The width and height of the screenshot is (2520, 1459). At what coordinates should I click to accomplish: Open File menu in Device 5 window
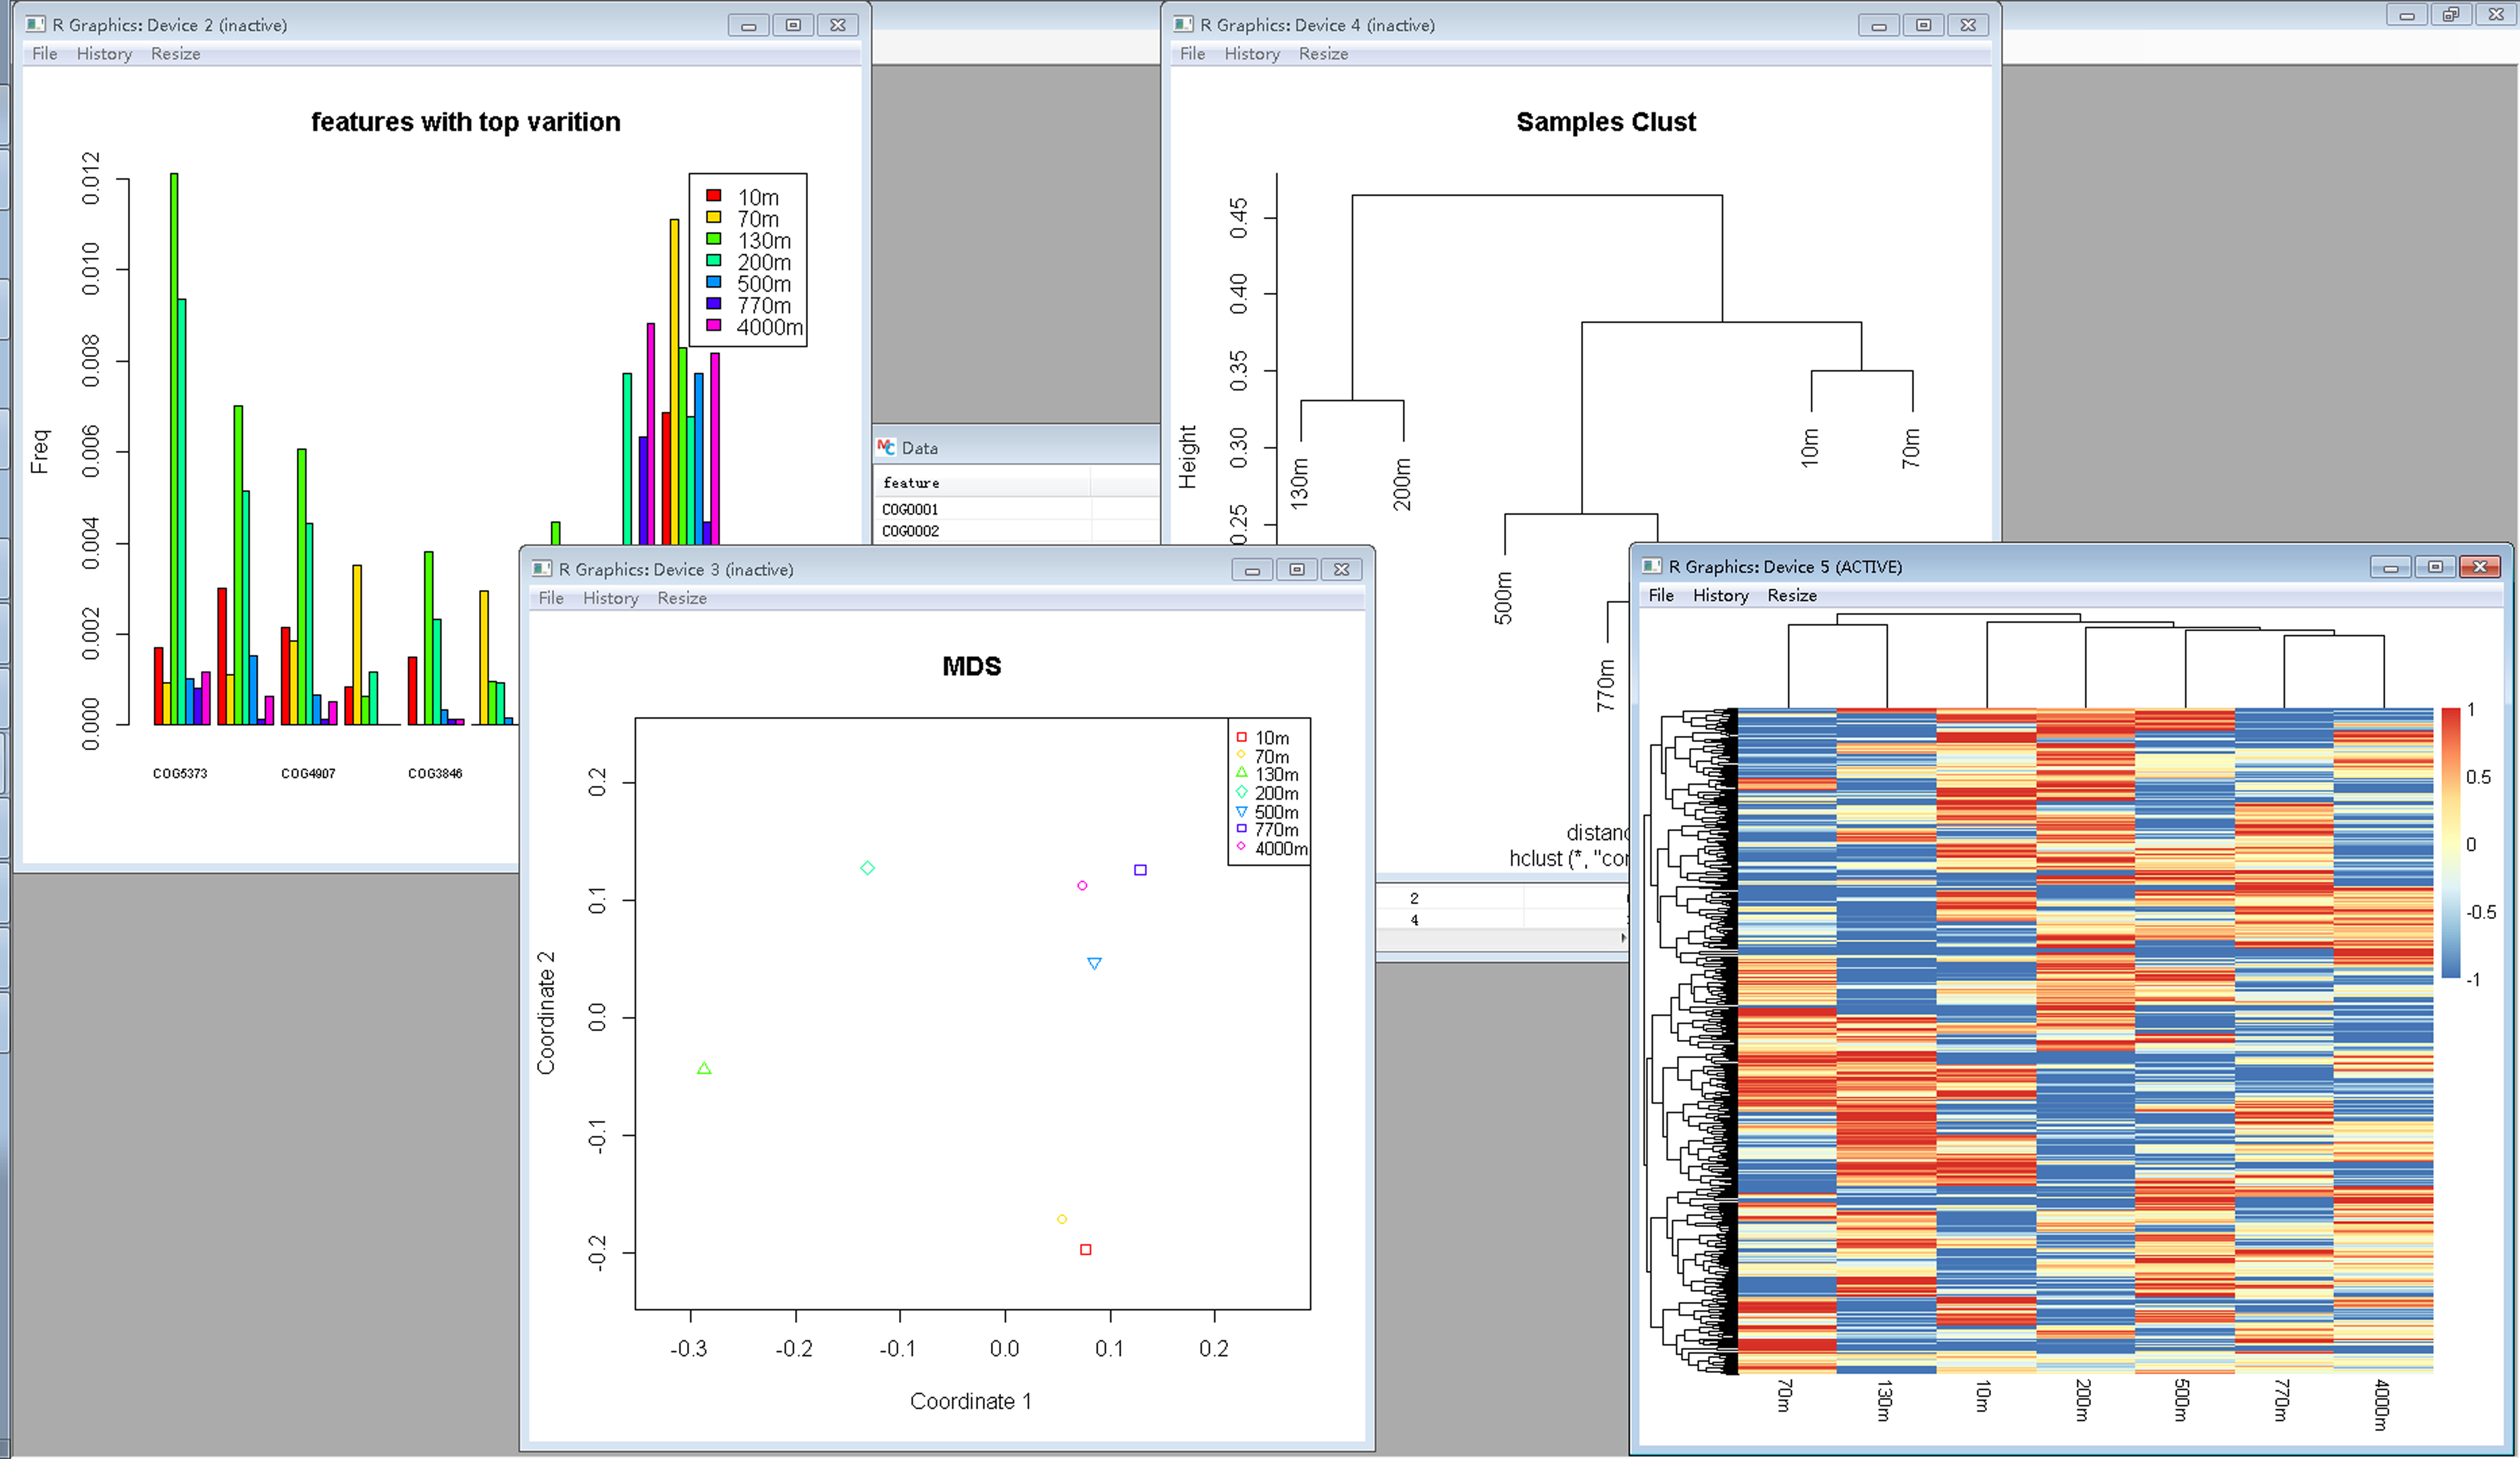pyautogui.click(x=1660, y=595)
